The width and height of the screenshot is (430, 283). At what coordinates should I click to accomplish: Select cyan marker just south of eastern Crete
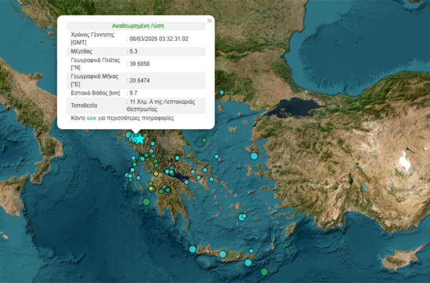pyautogui.click(x=248, y=263)
